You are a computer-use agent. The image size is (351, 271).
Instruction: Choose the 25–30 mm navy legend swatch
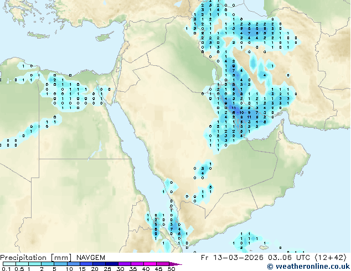click(111, 264)
